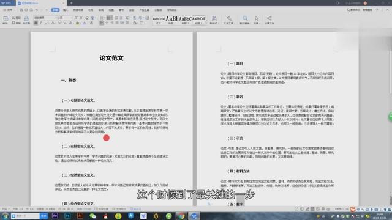The height and width of the screenshot is (220, 392).
Task: Apply strikethrough from the font row
Action: point(53,23)
